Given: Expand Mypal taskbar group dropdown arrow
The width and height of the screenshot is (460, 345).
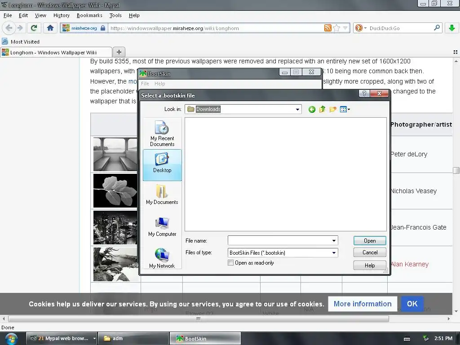Looking at the screenshot, I should pos(94,338).
